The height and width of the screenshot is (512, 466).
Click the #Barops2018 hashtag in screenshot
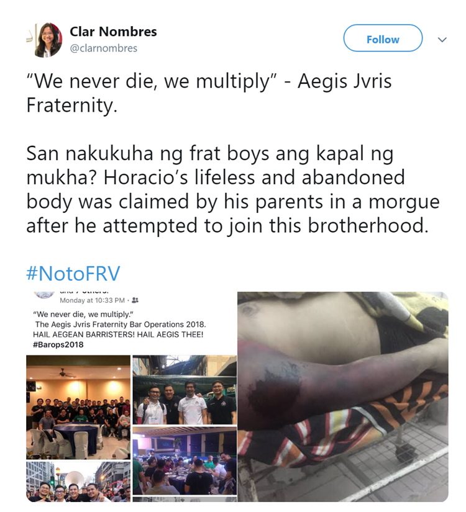point(58,344)
